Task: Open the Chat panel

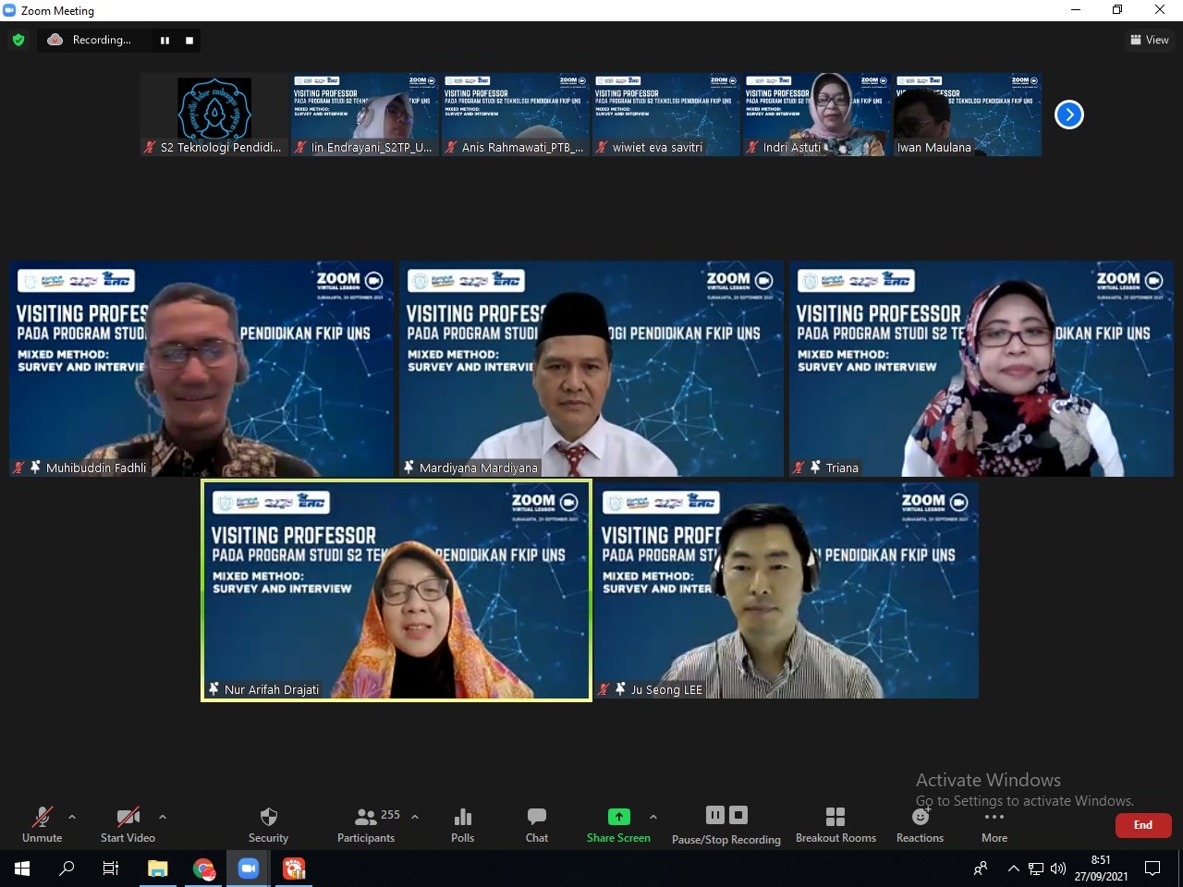Action: [x=537, y=824]
